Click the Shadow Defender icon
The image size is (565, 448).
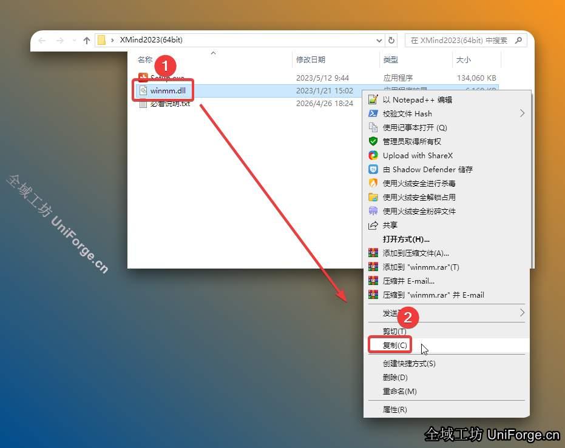coord(373,169)
